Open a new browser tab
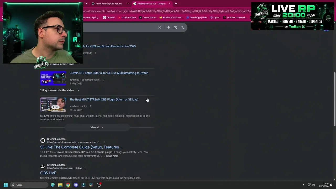This screenshot has width=336, height=189. (x=176, y=4)
